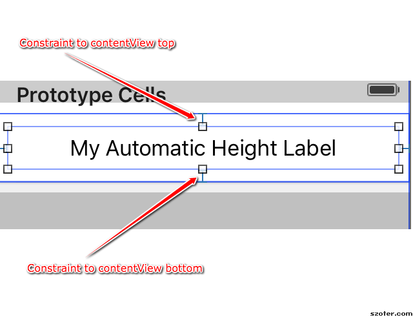
Task: Select the trailing constraint line beside the label
Action: [x=406, y=148]
